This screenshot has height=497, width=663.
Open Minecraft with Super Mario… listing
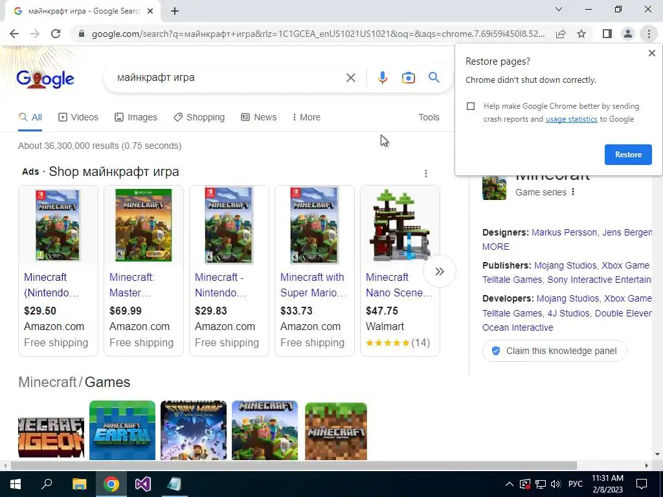[315, 271]
